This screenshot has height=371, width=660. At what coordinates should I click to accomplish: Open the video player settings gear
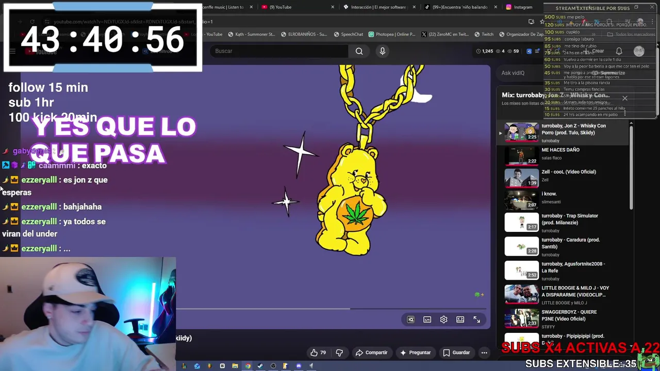tap(443, 319)
